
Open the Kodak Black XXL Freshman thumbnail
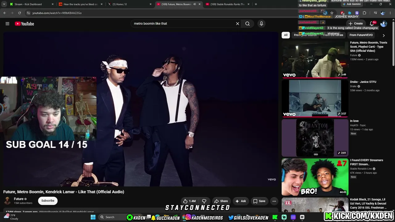pyautogui.click(x=315, y=204)
